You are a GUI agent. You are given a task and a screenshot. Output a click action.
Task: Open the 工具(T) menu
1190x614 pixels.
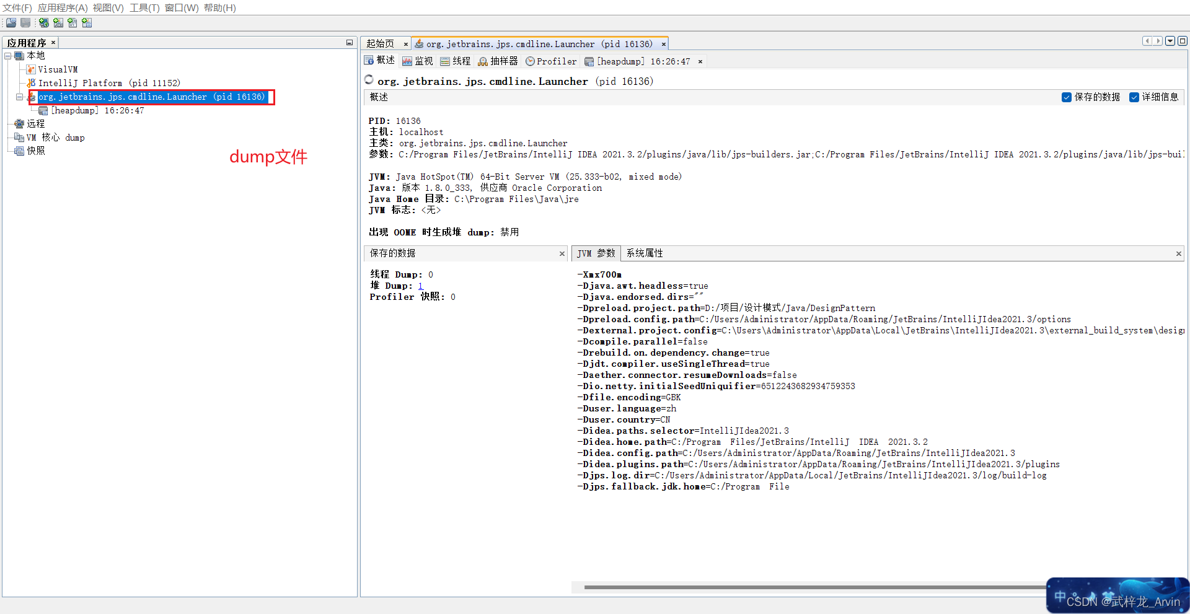[x=144, y=8]
